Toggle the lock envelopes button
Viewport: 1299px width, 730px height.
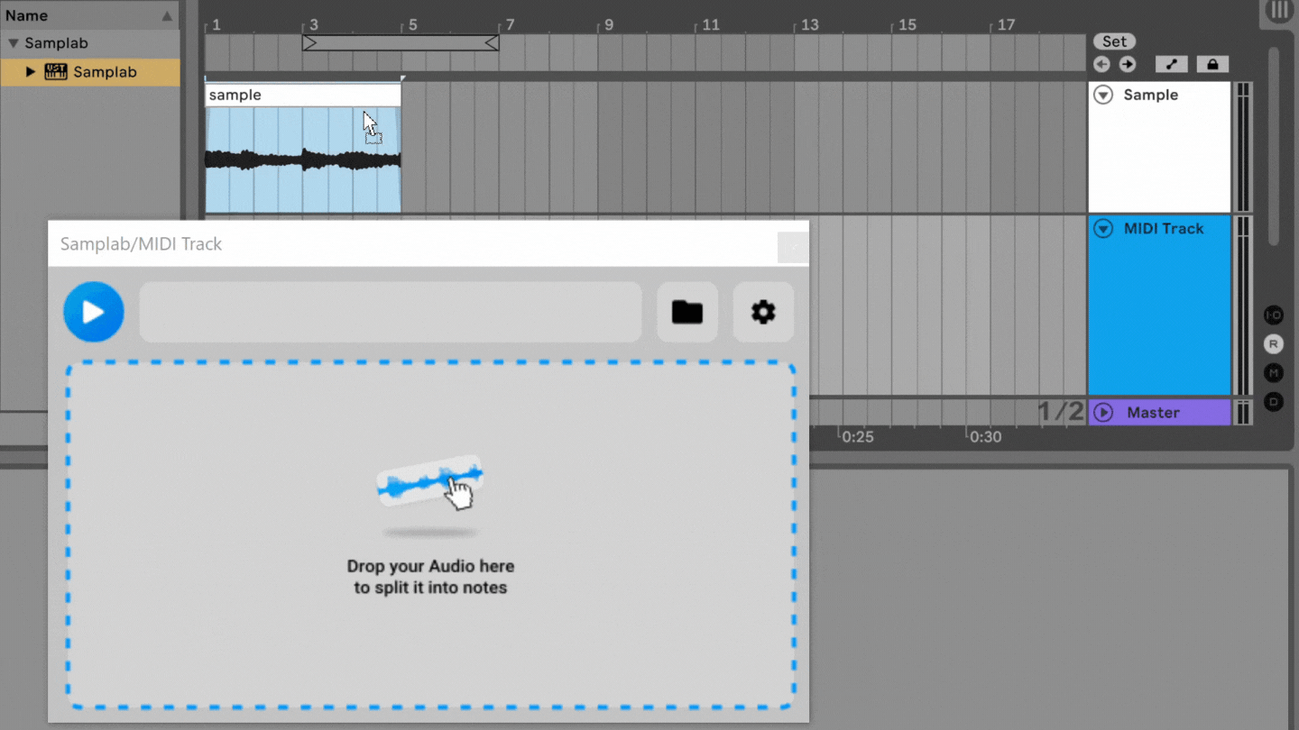pyautogui.click(x=1212, y=64)
